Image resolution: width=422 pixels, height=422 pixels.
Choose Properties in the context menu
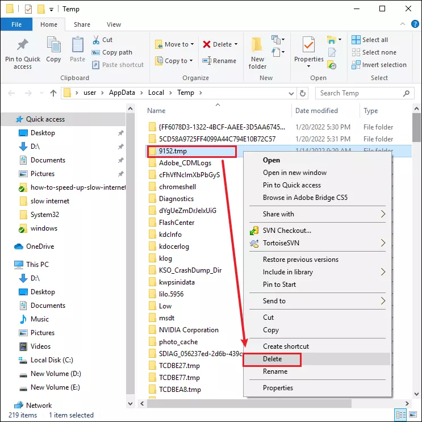(x=278, y=387)
